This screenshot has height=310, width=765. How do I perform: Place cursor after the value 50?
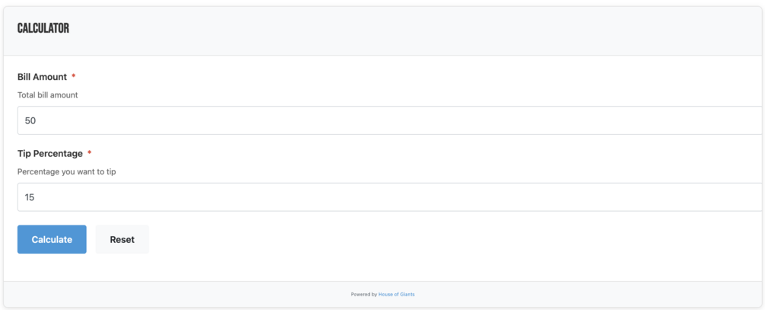37,120
